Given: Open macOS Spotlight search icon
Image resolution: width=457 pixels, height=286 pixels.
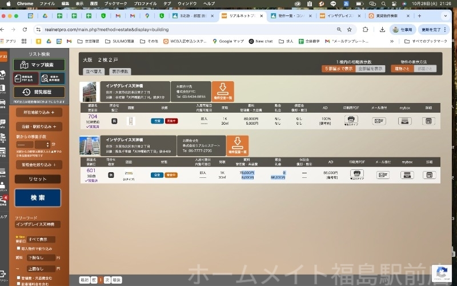Looking at the screenshot, I should (383, 4).
